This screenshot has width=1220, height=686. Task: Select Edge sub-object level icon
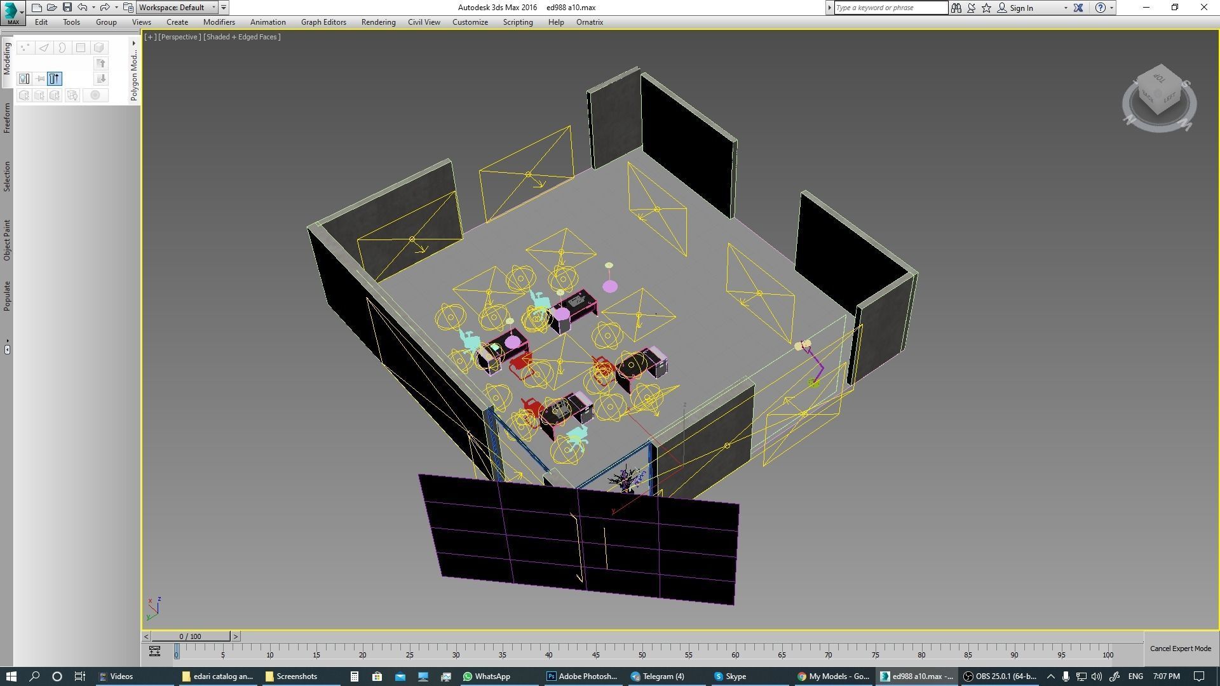click(x=43, y=48)
